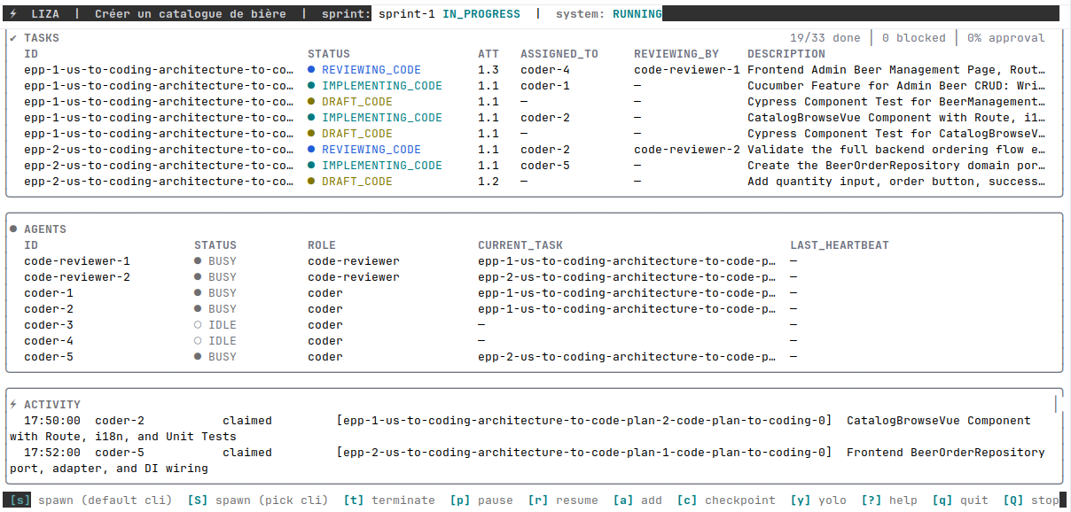Click the circle icon beside AGENTS header
1071x512 pixels.
(x=13, y=229)
